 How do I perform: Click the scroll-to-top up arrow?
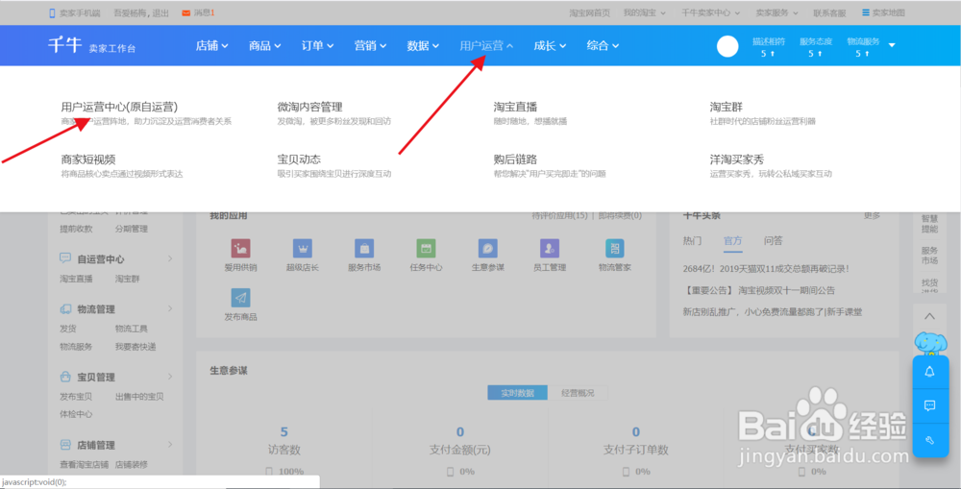click(929, 316)
